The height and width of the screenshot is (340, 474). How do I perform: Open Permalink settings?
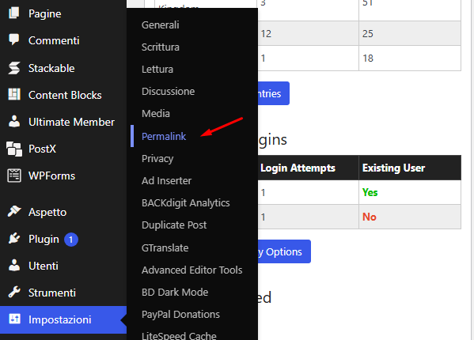pyautogui.click(x=164, y=136)
